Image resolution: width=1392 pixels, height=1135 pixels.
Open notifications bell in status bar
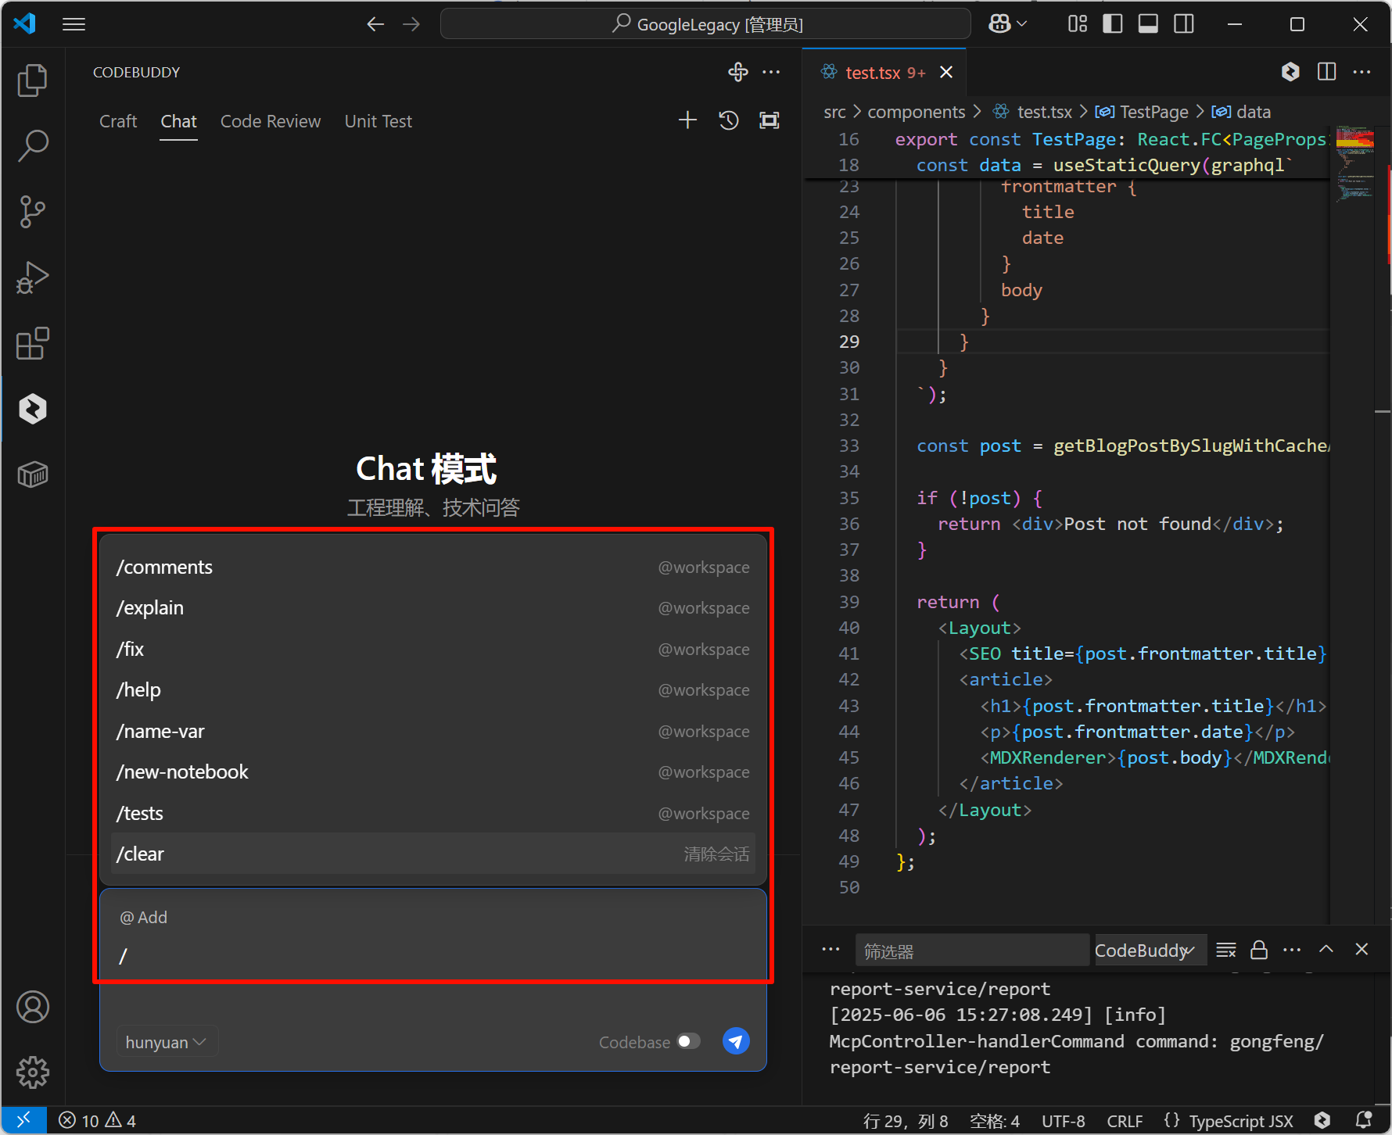1364,1121
